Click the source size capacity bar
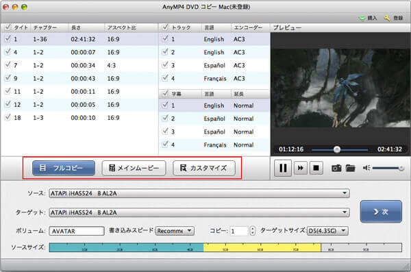 [x=225, y=247]
